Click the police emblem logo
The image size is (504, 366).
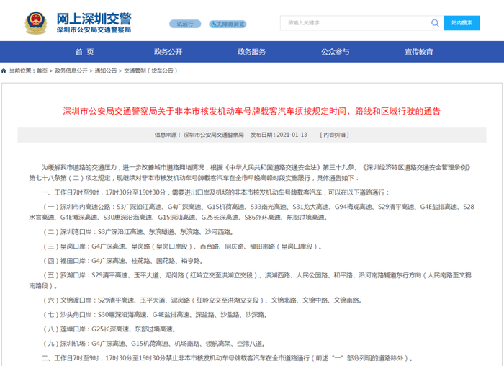[36, 23]
